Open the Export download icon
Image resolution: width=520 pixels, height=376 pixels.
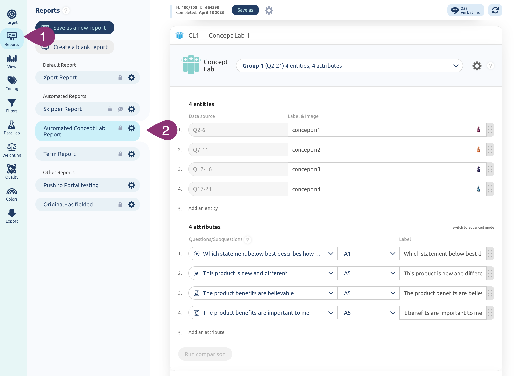pos(12,213)
